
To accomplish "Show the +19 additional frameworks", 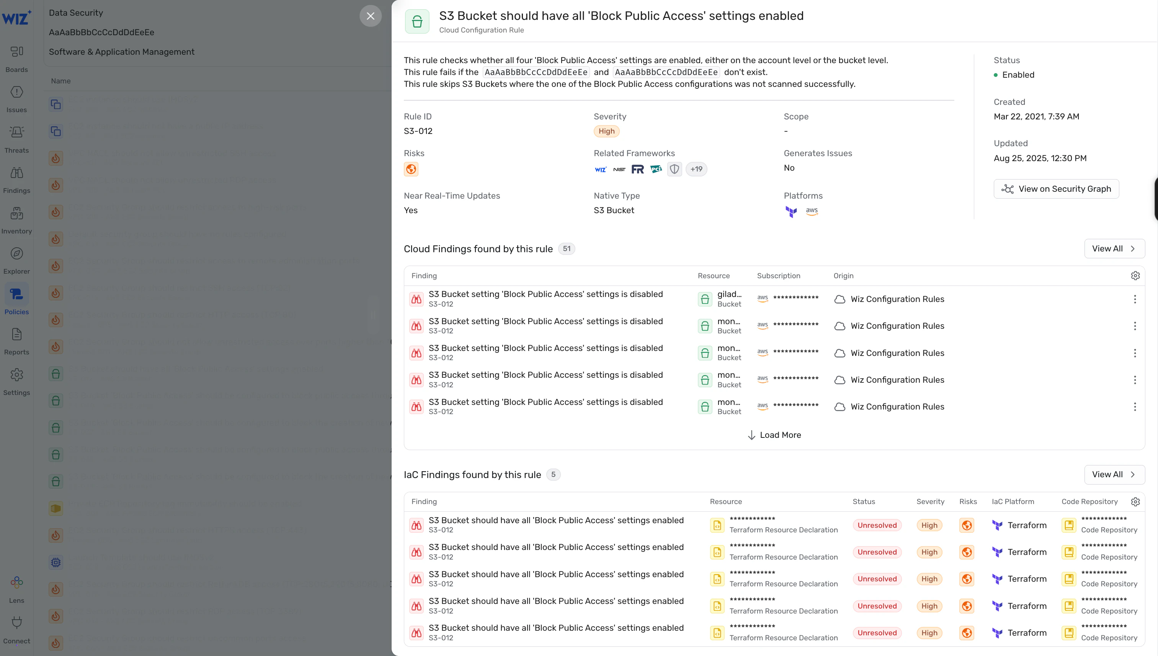I will click(x=696, y=170).
